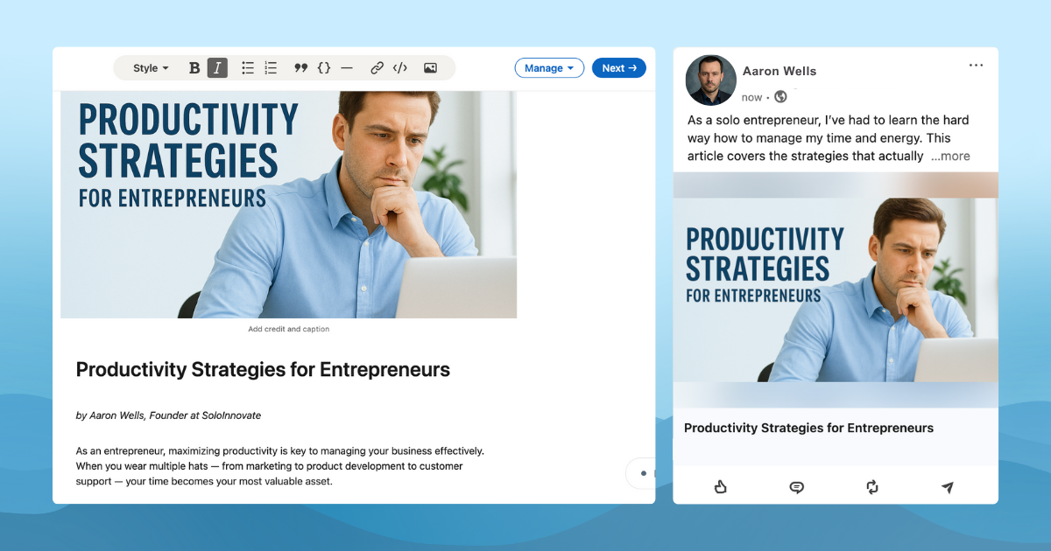
Task: Click the Add credit and caption field
Action: [289, 330]
